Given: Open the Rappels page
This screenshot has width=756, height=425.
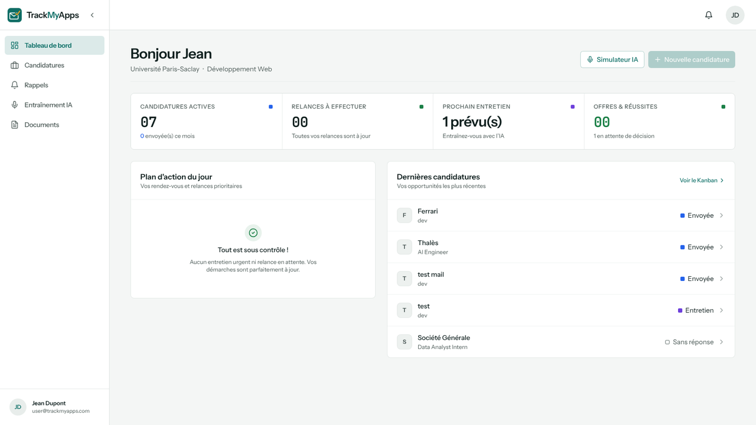Looking at the screenshot, I should pyautogui.click(x=54, y=85).
